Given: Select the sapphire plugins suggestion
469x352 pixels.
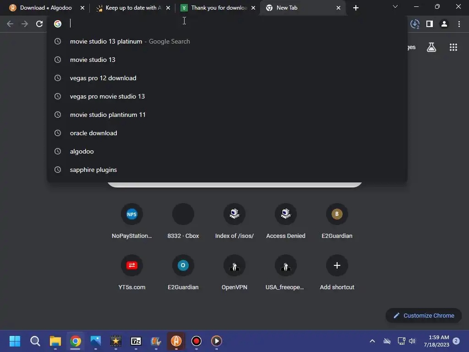Looking at the screenshot, I should click(227, 170).
